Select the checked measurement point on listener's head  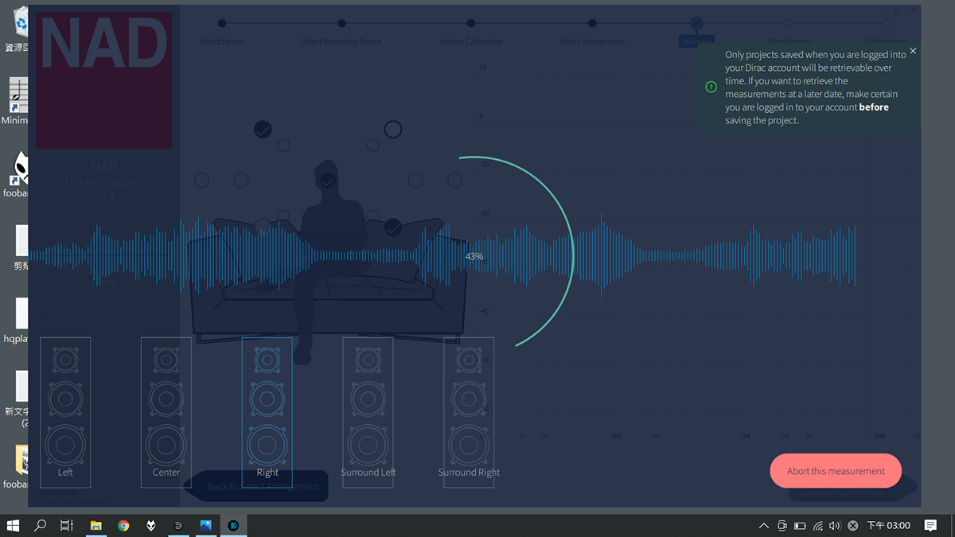coord(328,181)
